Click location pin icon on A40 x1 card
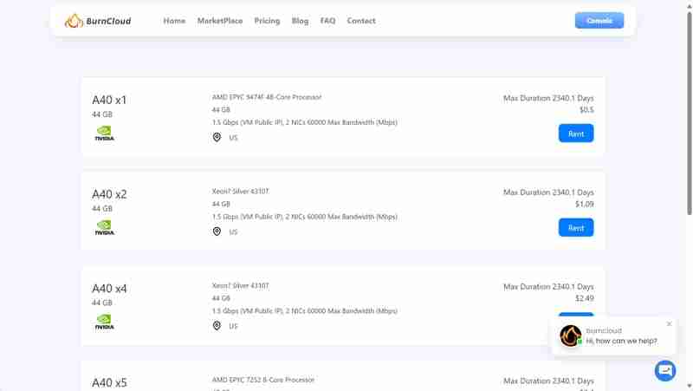The height and width of the screenshot is (391, 693). [217, 137]
